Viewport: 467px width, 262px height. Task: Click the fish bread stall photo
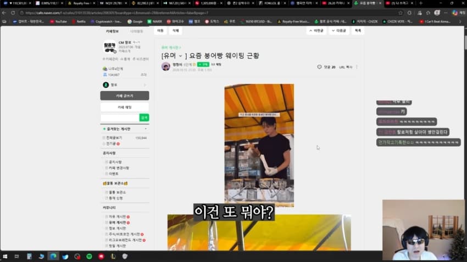click(x=259, y=145)
